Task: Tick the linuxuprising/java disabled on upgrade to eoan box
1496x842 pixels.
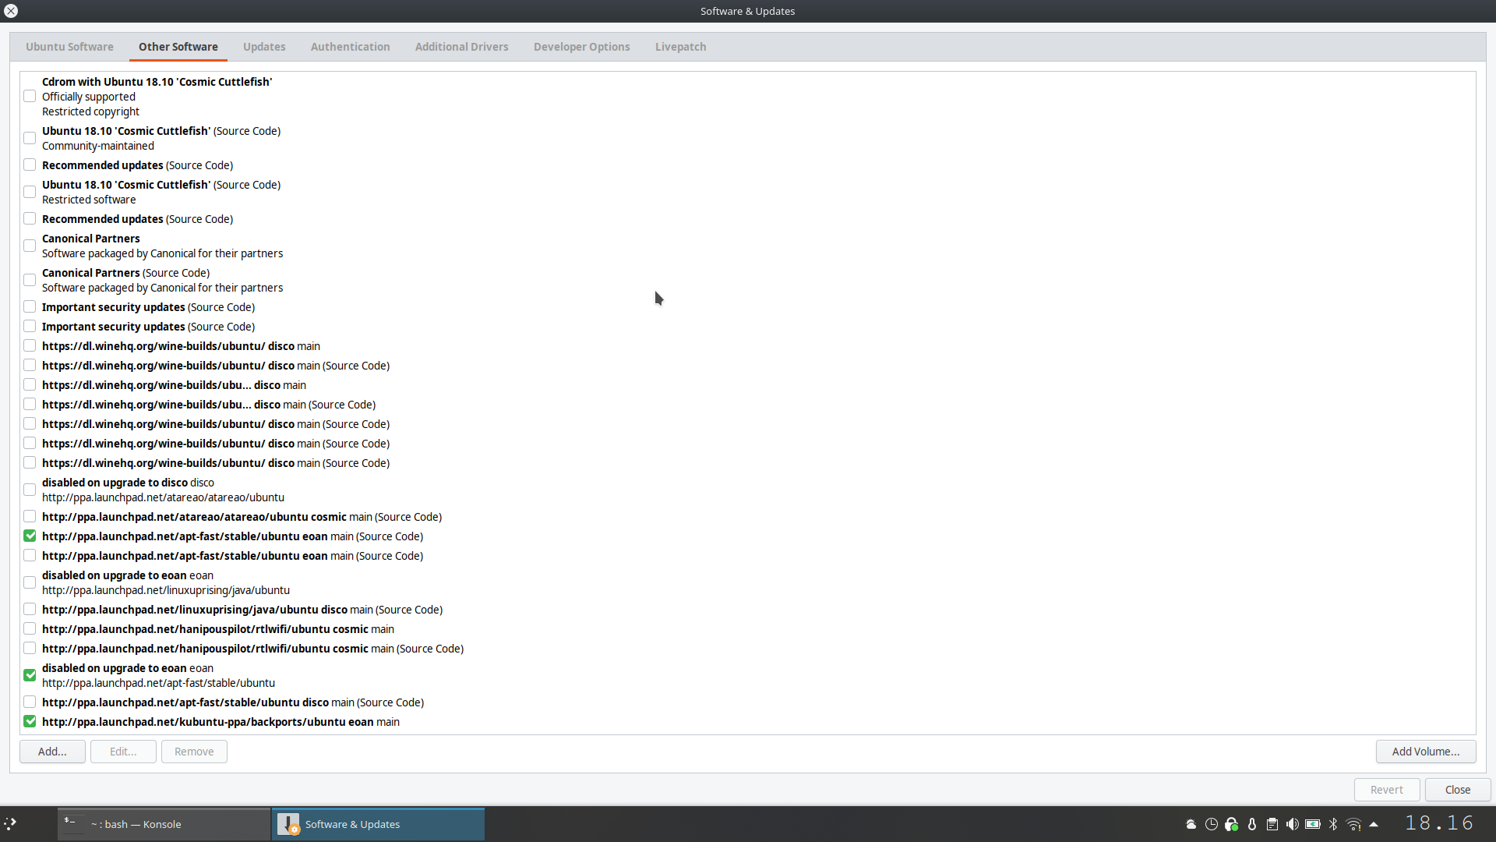Action: click(30, 582)
